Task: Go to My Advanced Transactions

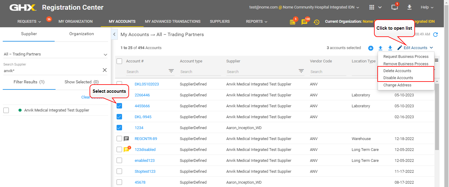Action: [172, 22]
